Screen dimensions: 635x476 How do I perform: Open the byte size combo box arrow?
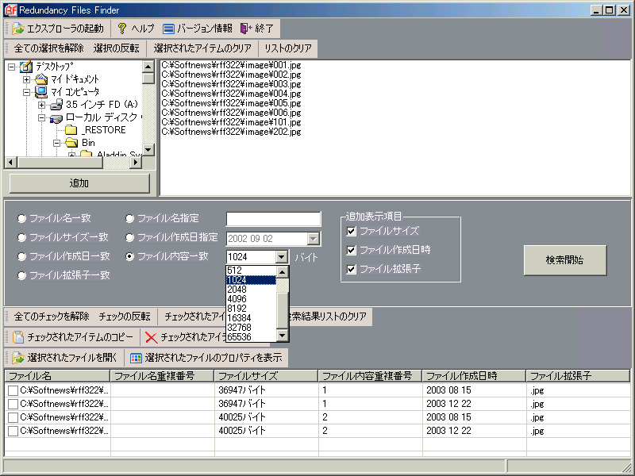[x=282, y=256]
